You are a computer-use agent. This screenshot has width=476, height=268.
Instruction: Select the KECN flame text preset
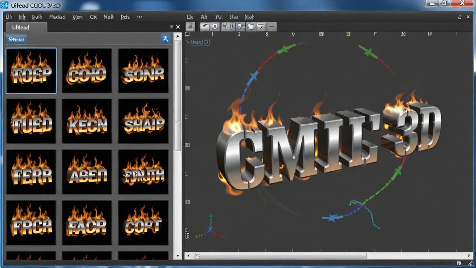(x=87, y=121)
